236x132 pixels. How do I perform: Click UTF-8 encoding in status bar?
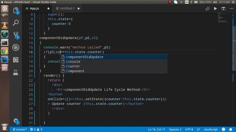tap(189, 129)
